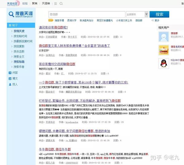Open related user name 微信群
This screenshot has width=184, height=165.
tap(174, 33)
